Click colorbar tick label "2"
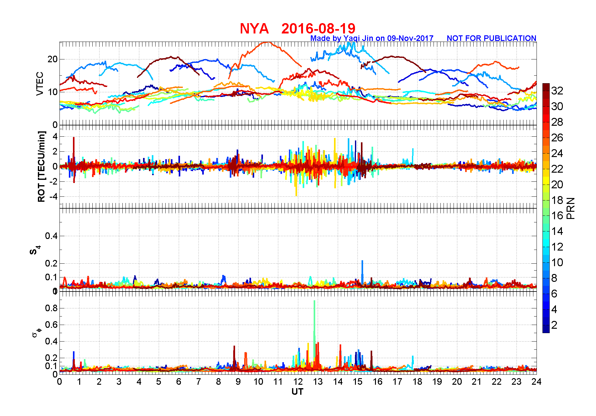This screenshot has height=416, width=596. point(554,325)
